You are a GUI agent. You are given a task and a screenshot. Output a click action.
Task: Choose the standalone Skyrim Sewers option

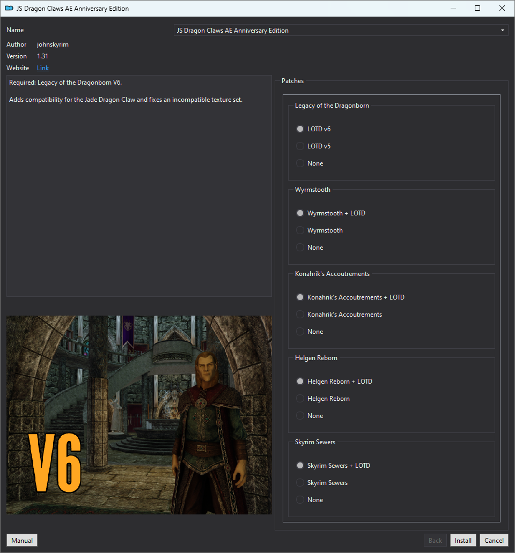pyautogui.click(x=322, y=483)
